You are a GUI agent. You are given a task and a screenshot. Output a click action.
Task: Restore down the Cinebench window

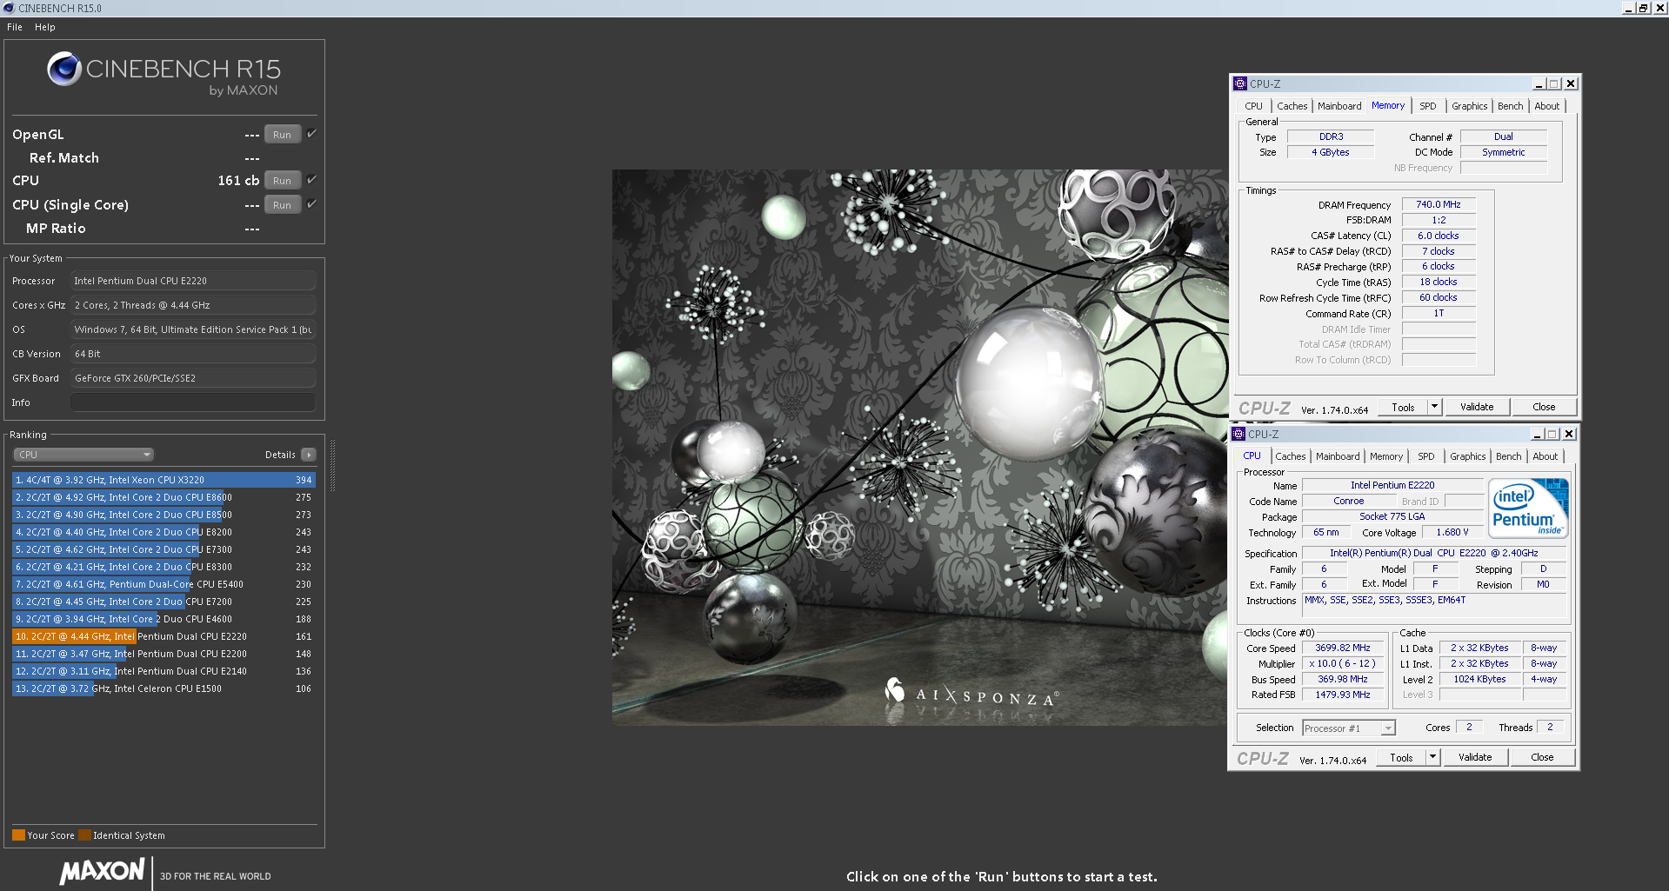pyautogui.click(x=1644, y=8)
